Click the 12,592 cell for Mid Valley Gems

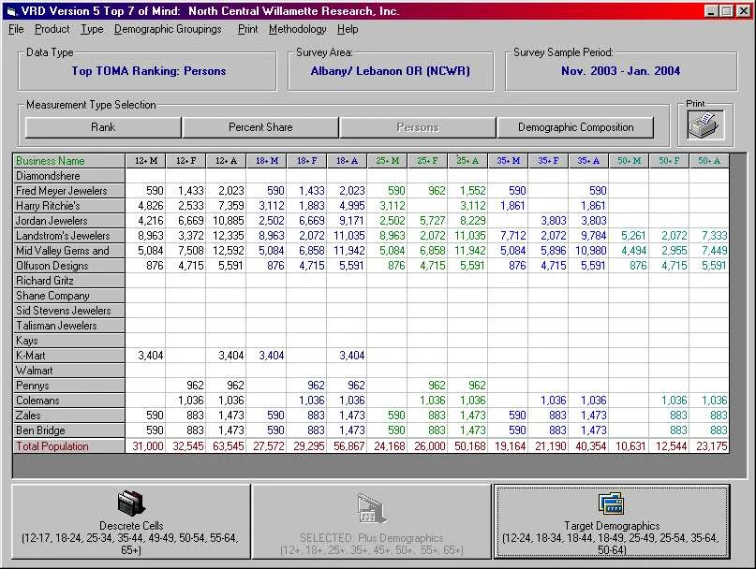(x=226, y=251)
